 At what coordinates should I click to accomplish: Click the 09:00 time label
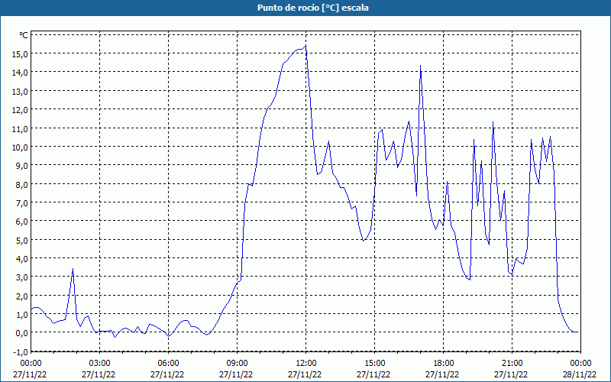[237, 364]
